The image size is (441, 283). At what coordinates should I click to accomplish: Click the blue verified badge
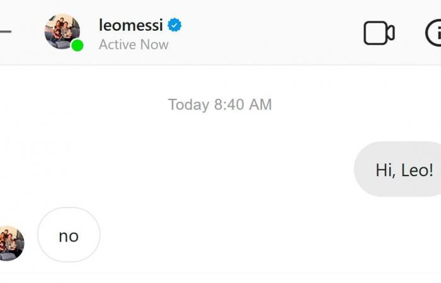tap(175, 25)
